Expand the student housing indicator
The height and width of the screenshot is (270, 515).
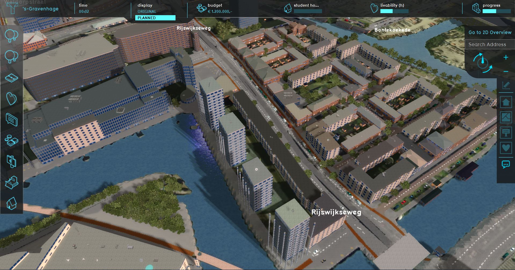point(303,8)
